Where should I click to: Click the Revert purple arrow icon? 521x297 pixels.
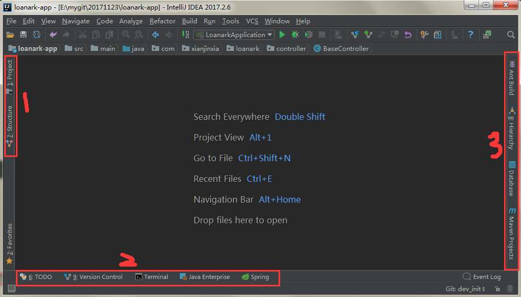click(408, 34)
